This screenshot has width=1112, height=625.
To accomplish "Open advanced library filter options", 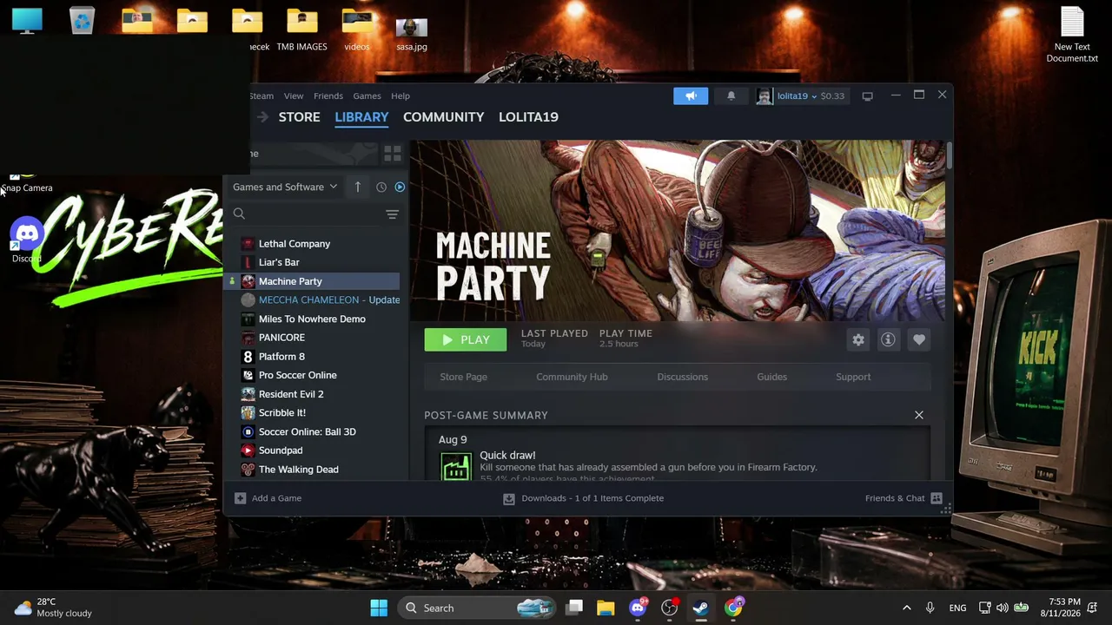I will [392, 214].
